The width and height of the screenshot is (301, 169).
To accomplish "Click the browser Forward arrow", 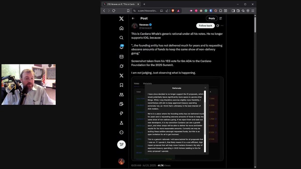I will 109,11.
